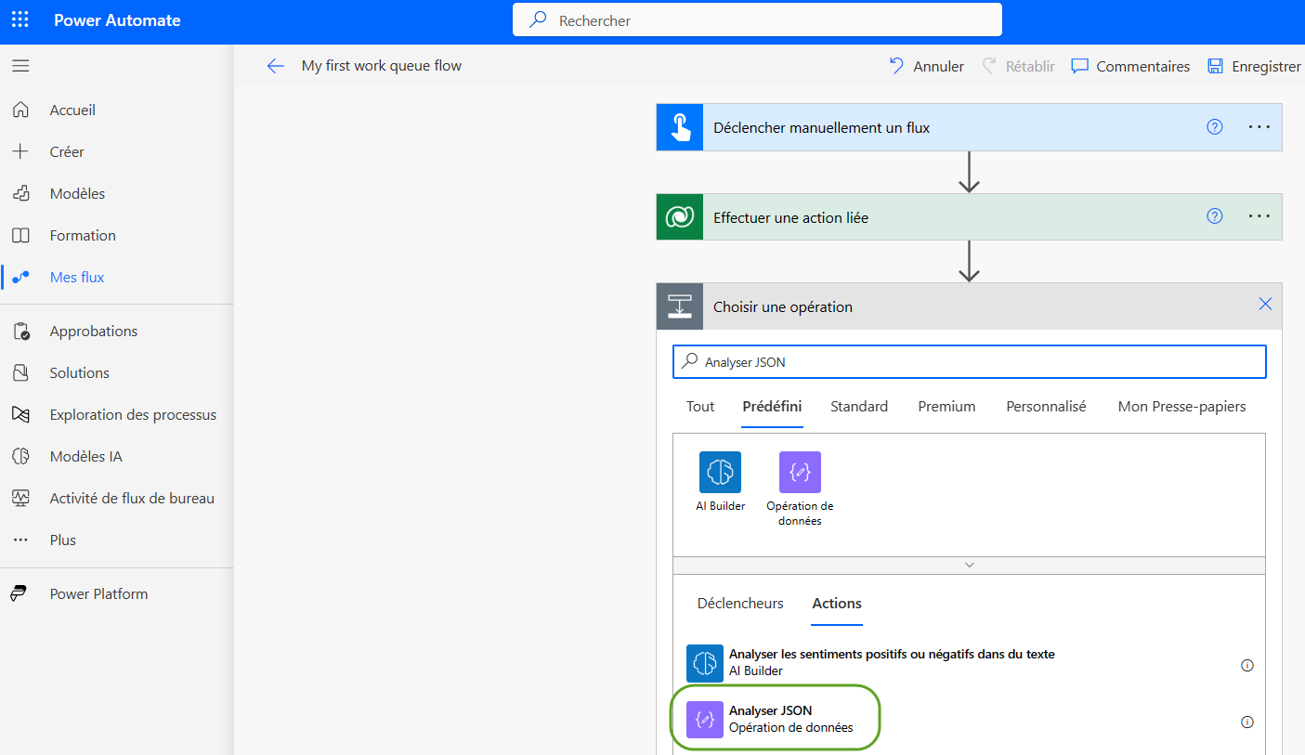The height and width of the screenshot is (755, 1305).
Task: Click the manual trigger hand icon
Action: (680, 127)
